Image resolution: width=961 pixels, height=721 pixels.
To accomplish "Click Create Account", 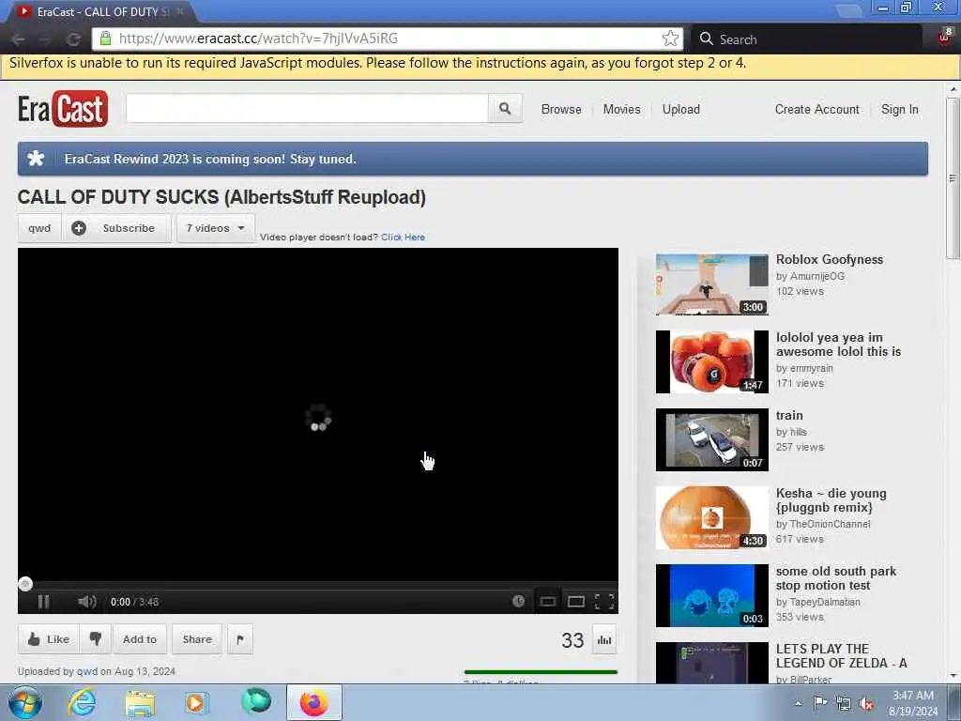I will [x=817, y=109].
